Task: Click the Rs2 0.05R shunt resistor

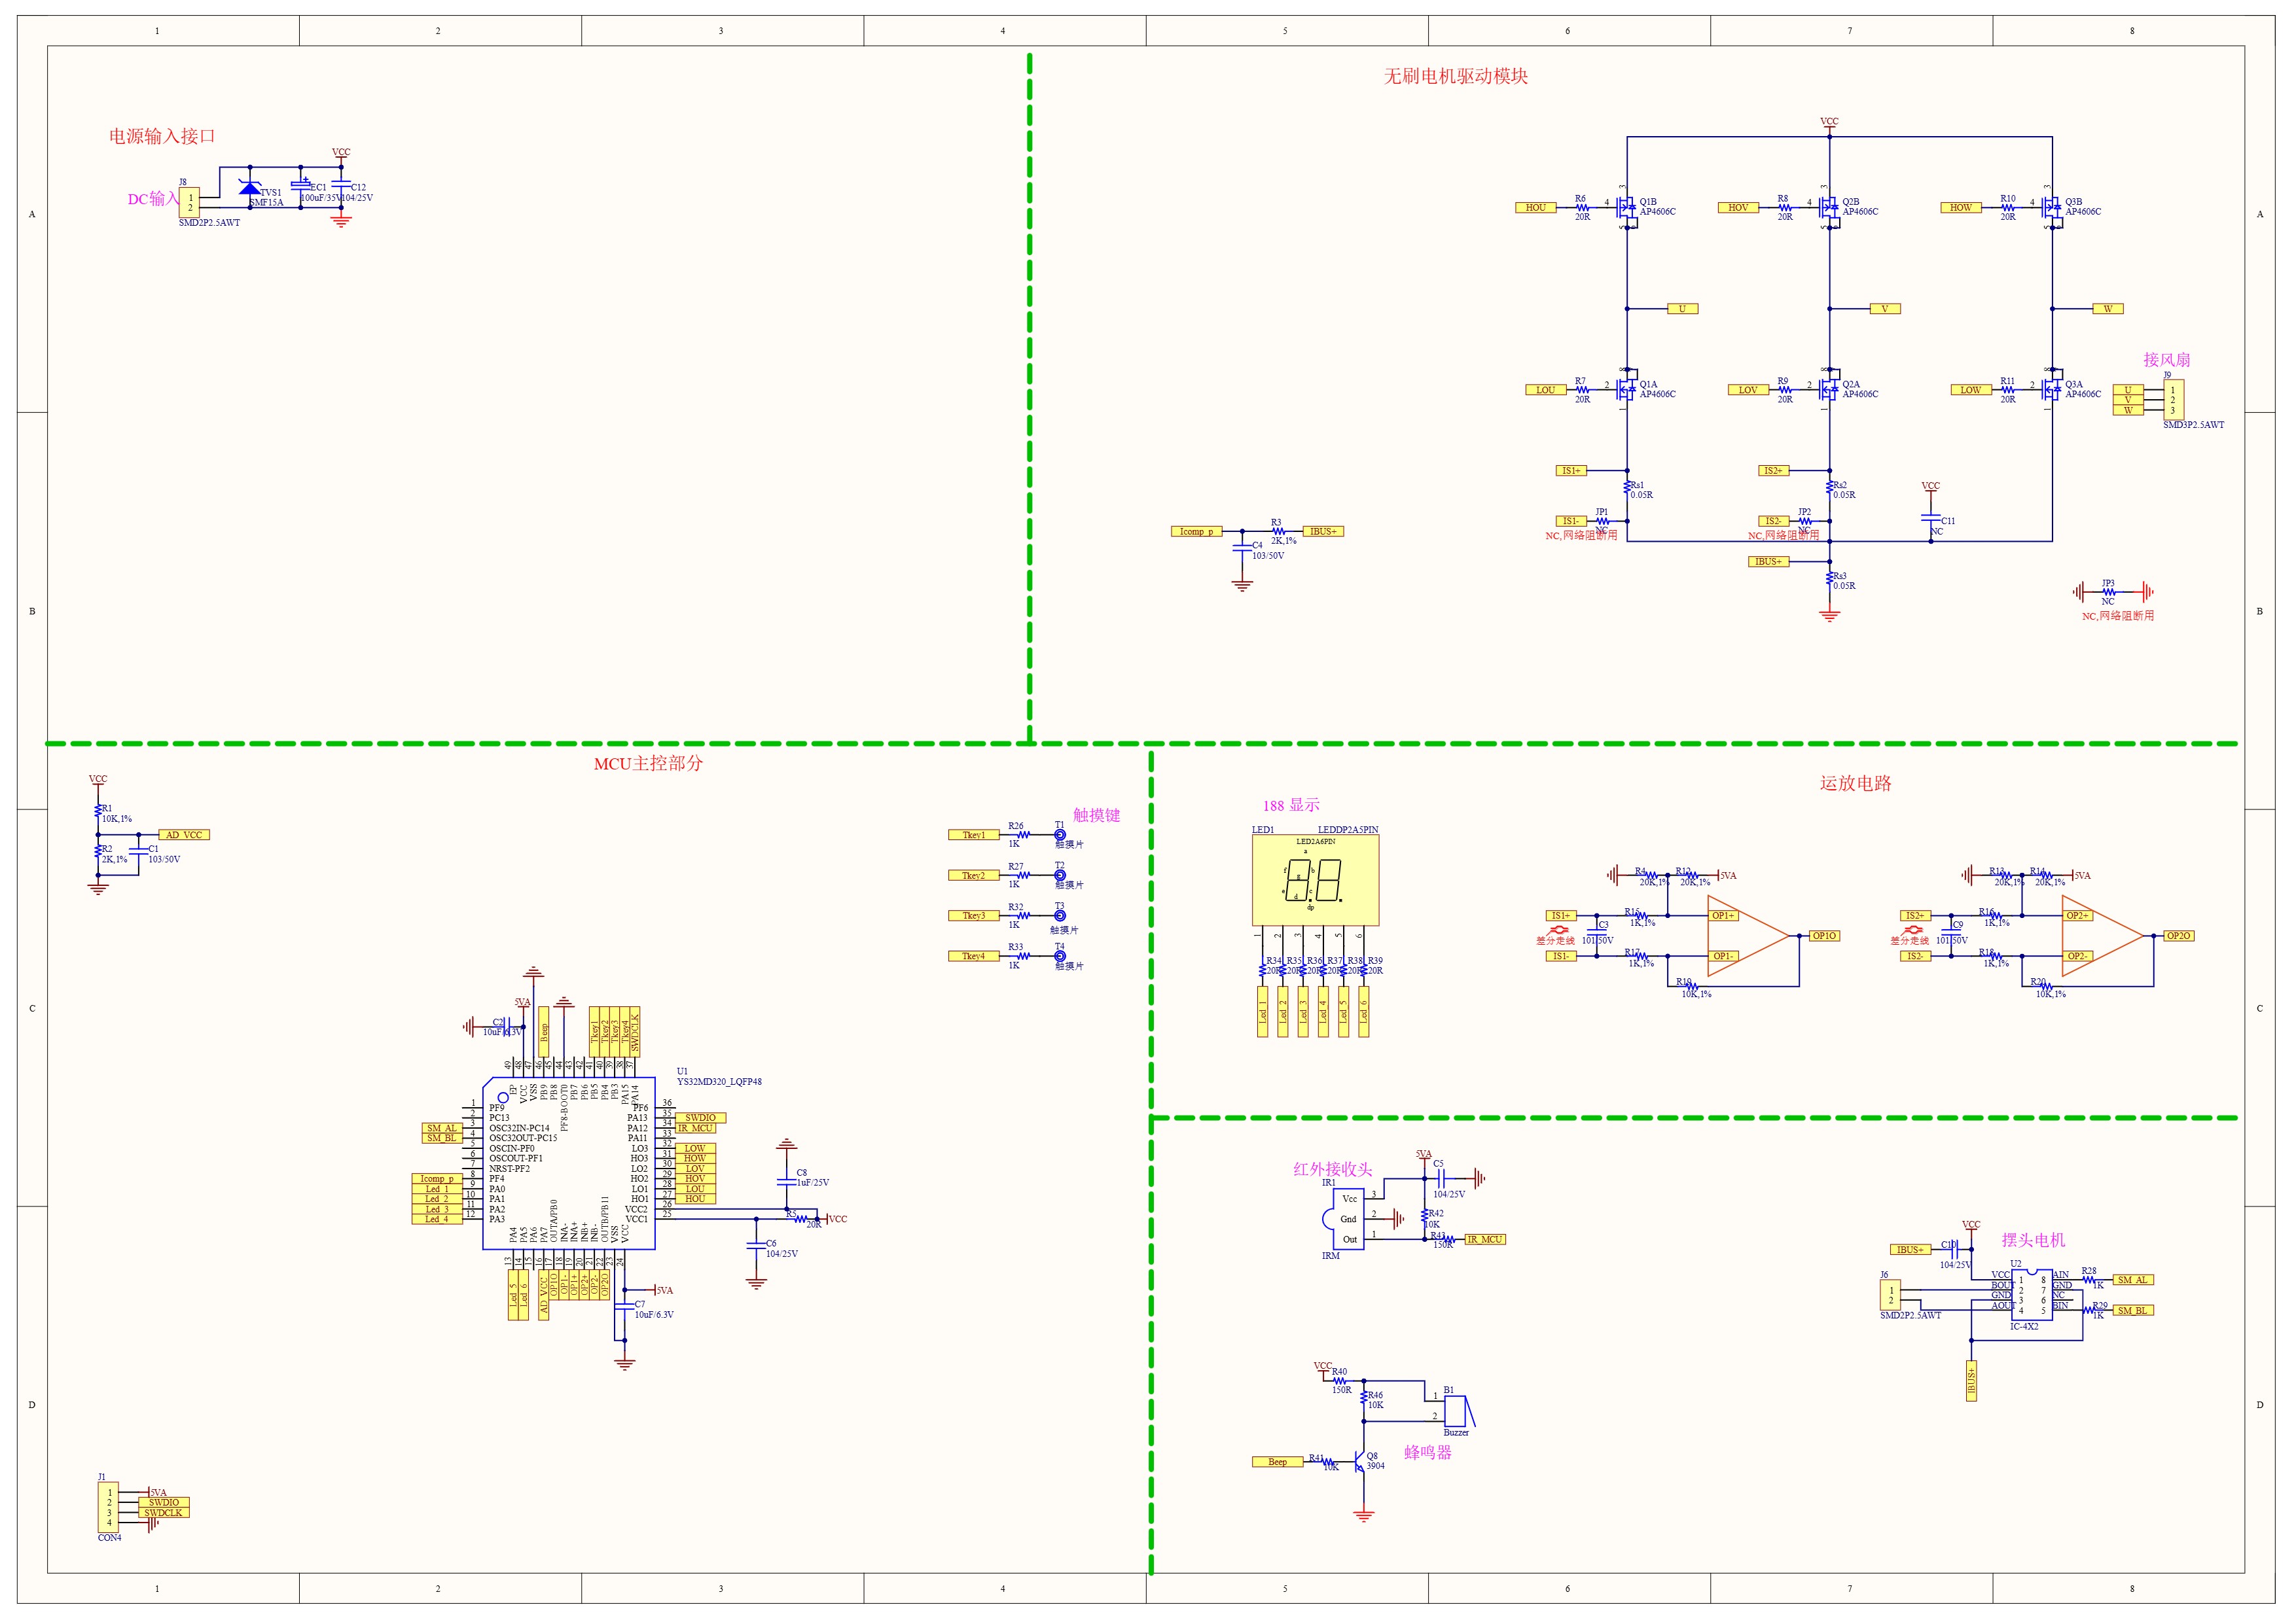Action: (x=1830, y=487)
